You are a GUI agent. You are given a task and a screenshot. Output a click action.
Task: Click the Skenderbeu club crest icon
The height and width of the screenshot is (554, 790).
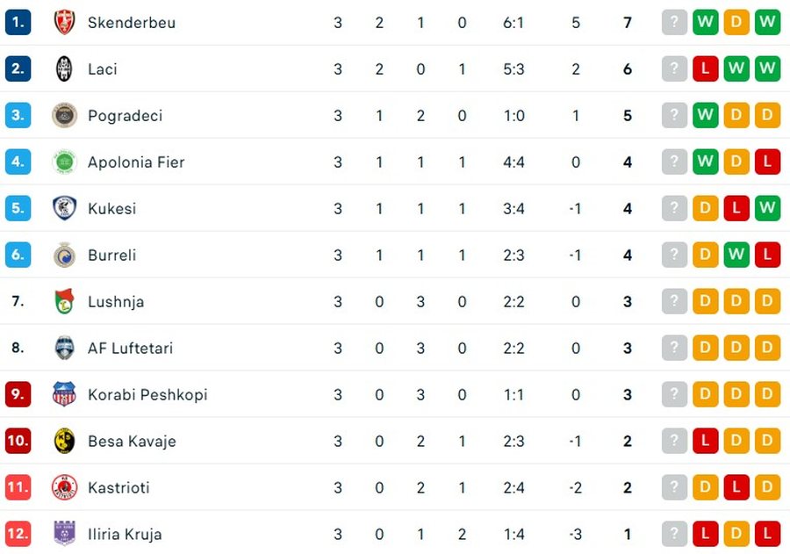(x=64, y=23)
